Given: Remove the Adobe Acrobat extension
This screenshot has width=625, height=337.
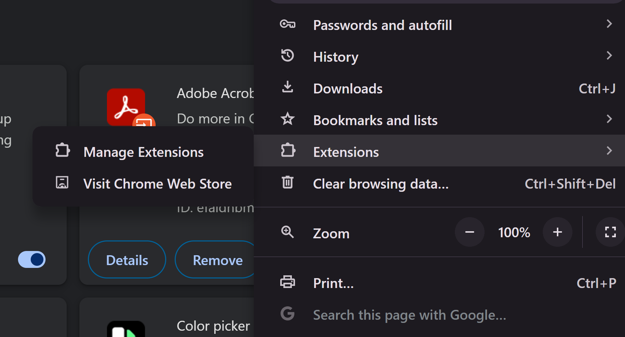Looking at the screenshot, I should point(217,260).
